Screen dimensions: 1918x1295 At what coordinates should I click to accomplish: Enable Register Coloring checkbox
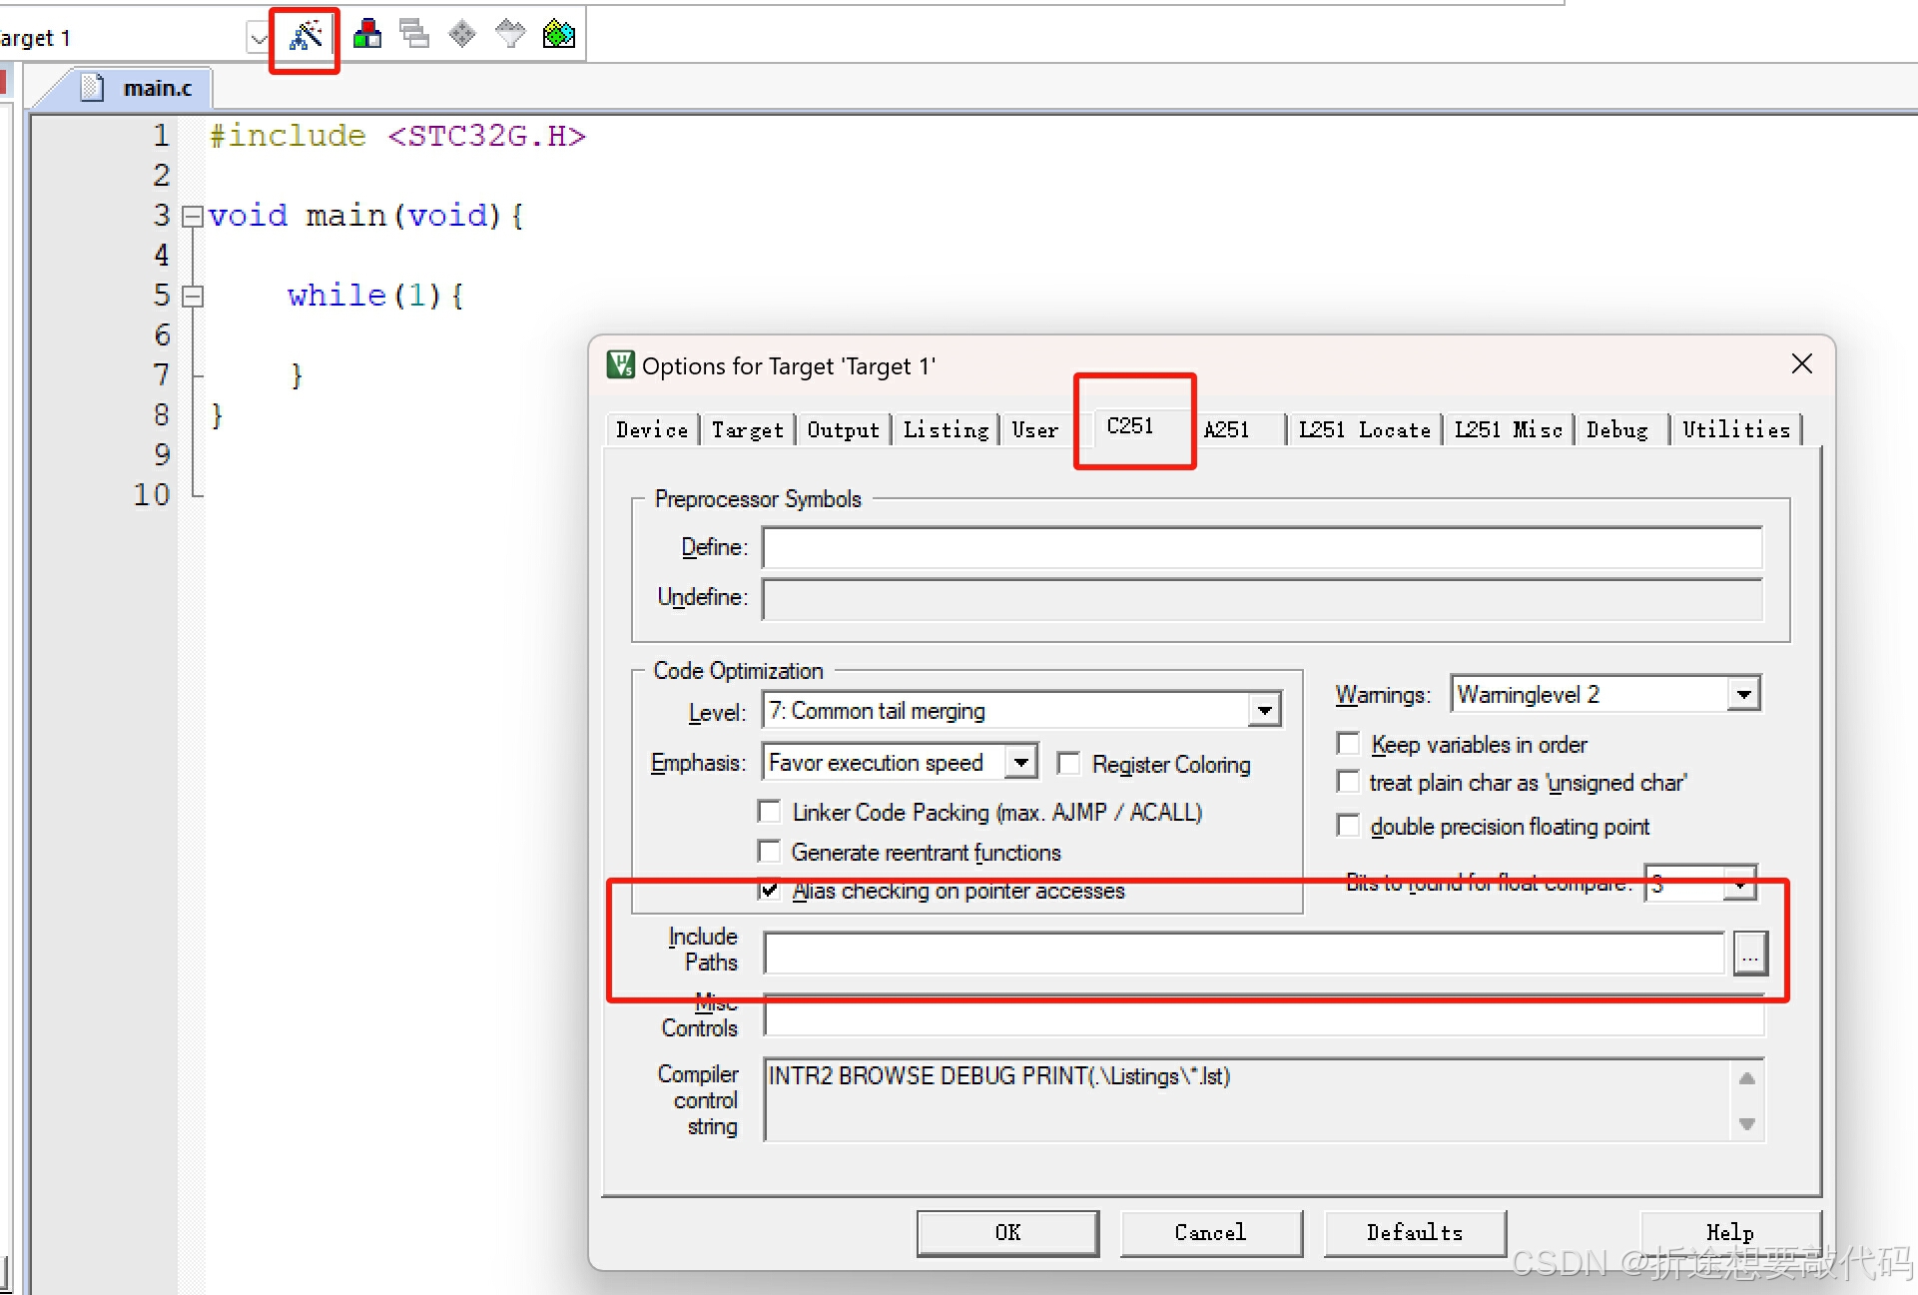1069,764
